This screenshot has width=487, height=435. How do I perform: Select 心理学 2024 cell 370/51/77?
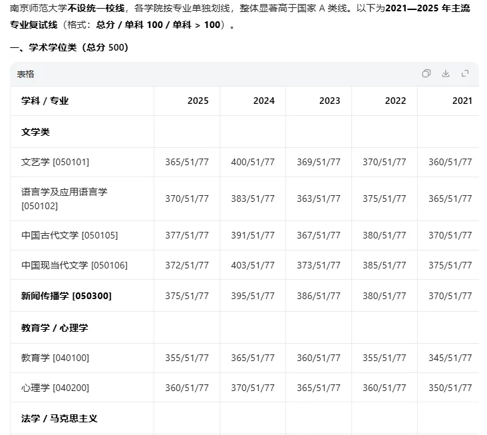point(253,388)
